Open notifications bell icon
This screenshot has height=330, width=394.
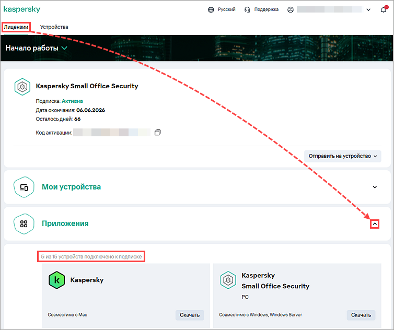coord(384,9)
